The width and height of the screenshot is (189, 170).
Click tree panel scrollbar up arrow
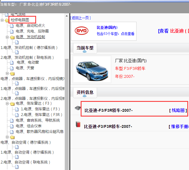tap(67, 16)
